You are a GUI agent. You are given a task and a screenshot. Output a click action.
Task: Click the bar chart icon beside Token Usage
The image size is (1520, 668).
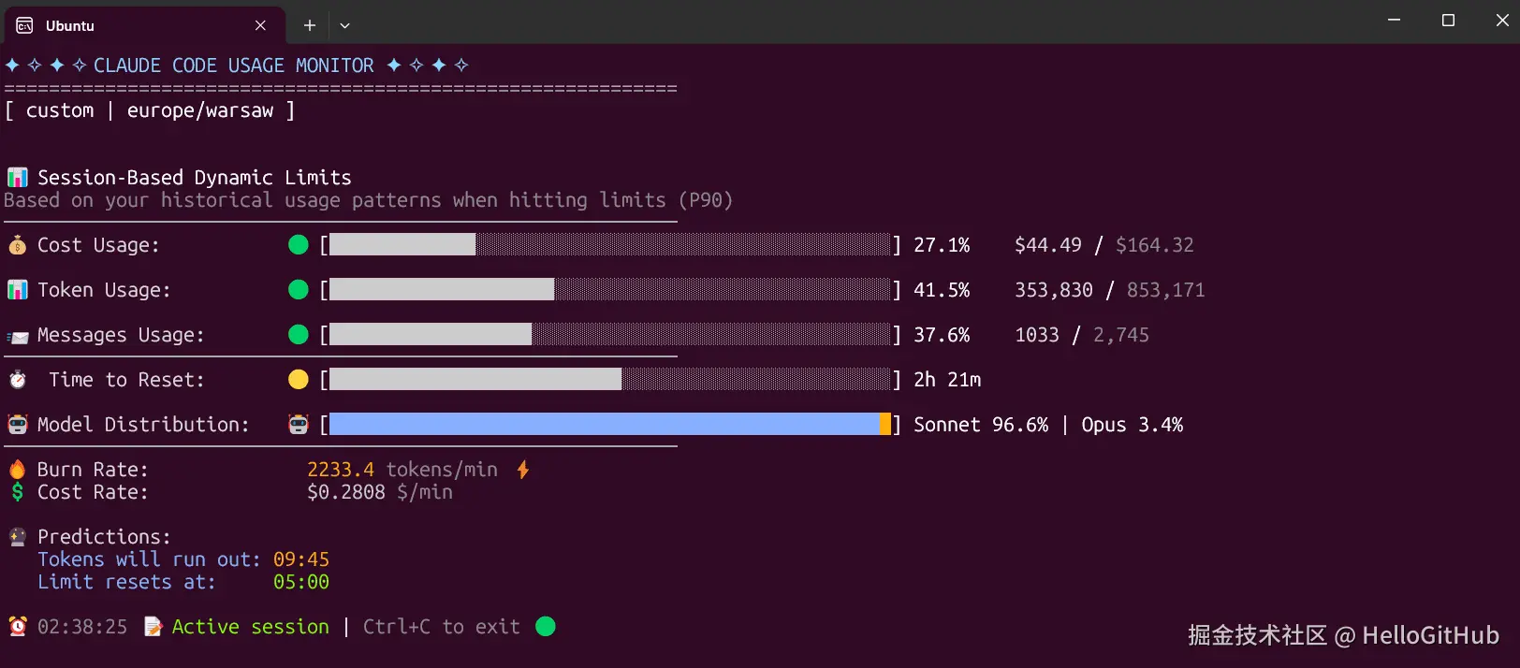(17, 290)
